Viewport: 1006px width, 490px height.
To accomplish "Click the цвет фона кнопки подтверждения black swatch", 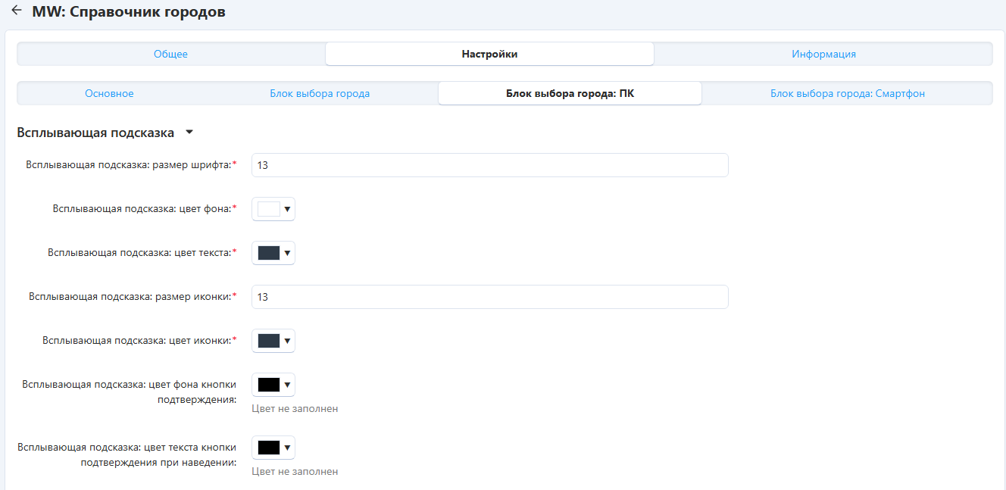I will 268,385.
